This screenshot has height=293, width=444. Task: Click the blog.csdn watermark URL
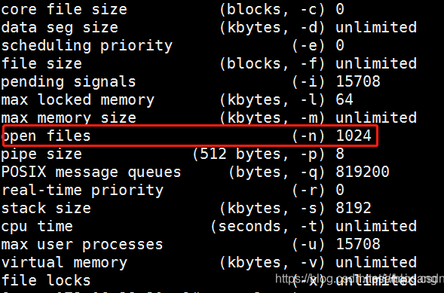pos(360,279)
